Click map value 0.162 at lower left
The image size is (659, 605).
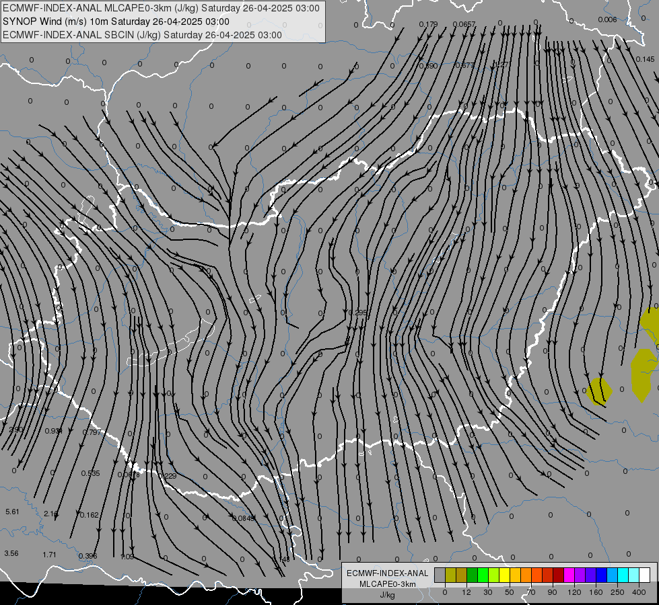(89, 515)
